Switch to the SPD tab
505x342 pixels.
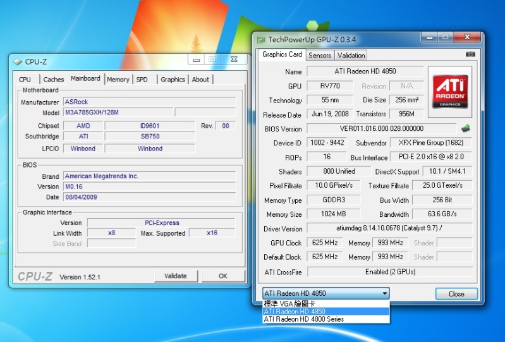pos(142,80)
